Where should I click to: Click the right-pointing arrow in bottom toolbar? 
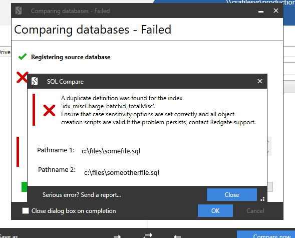(x=117, y=236)
